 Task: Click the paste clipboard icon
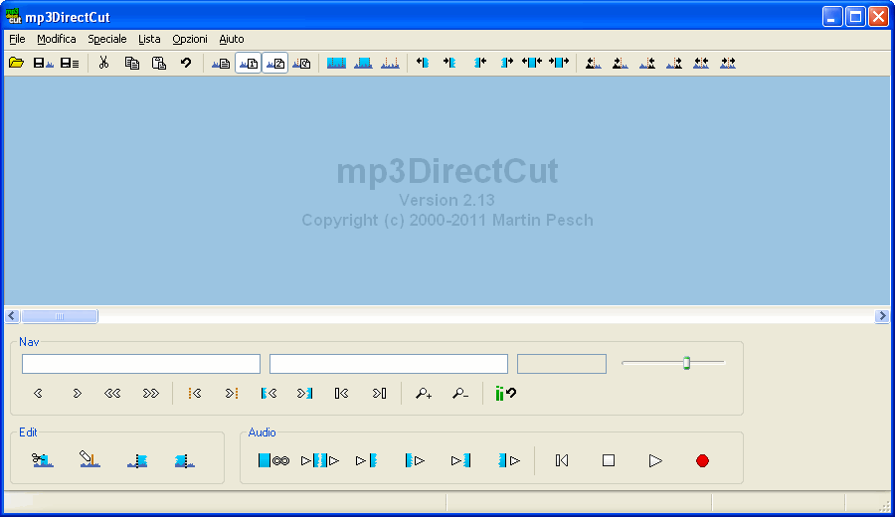tap(159, 63)
